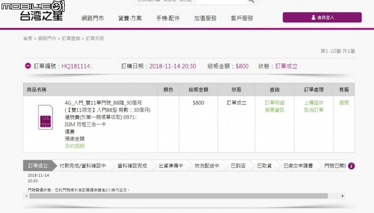The width and height of the screenshot is (374, 213).
Task: Click the 取消訂單 link
Action: point(314,110)
